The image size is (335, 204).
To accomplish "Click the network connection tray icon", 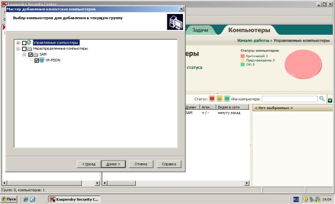I will point(311,200).
